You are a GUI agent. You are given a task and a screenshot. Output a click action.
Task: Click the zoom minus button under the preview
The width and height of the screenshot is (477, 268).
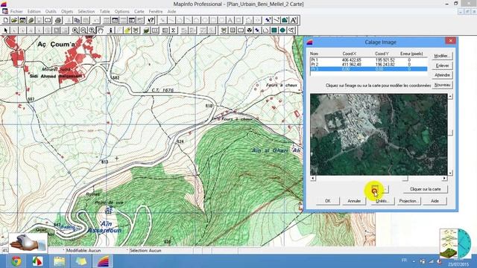(385, 189)
